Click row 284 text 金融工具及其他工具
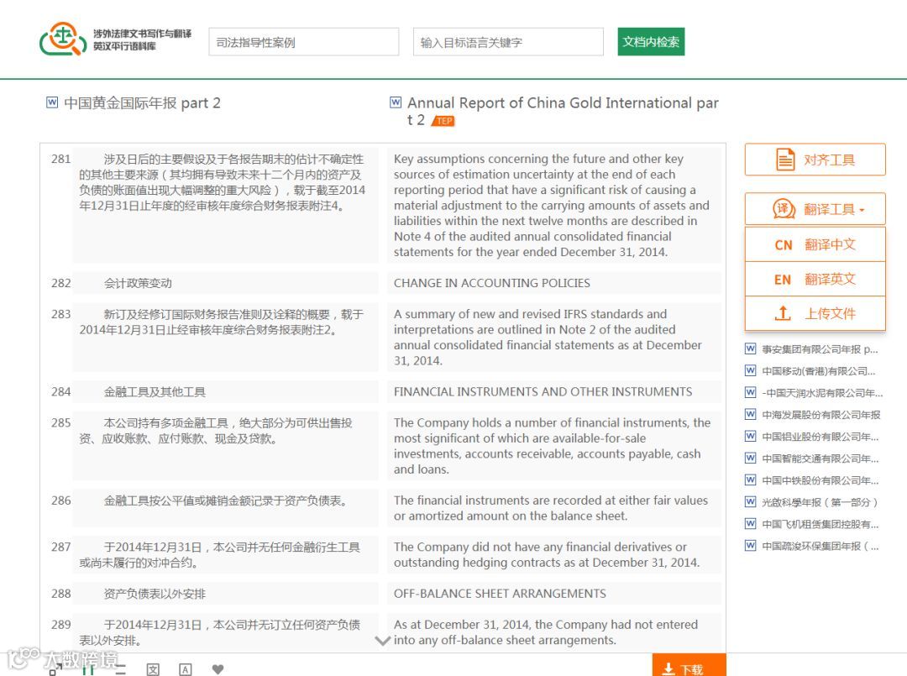This screenshot has height=676, width=907. coord(155,391)
